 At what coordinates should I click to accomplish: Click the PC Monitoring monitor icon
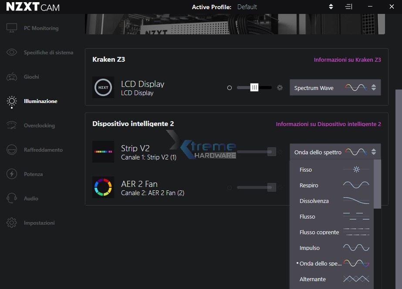click(x=12, y=28)
